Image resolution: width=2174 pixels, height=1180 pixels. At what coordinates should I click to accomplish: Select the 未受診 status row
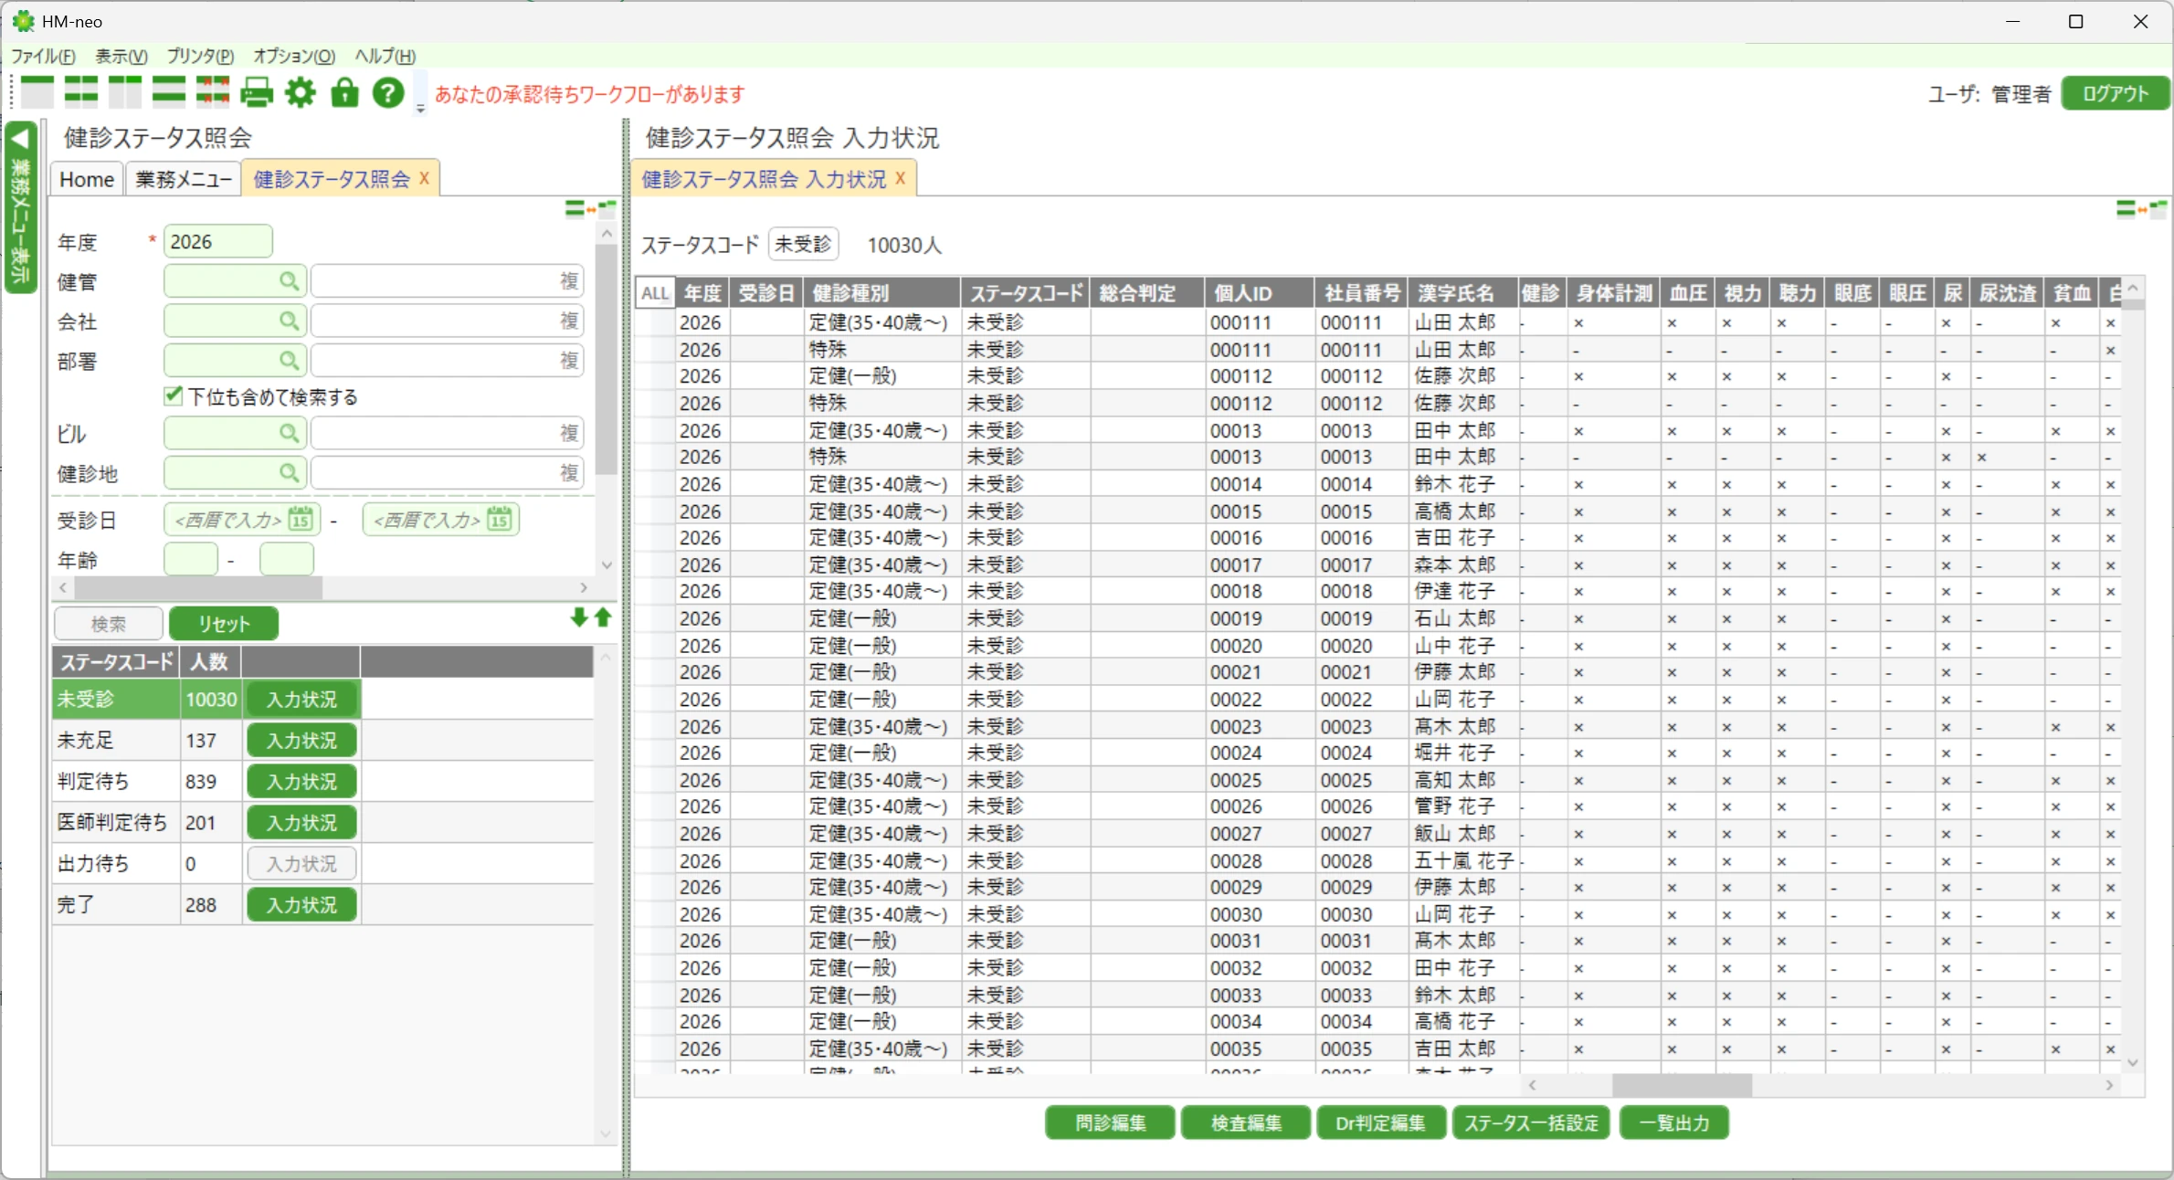coord(206,700)
